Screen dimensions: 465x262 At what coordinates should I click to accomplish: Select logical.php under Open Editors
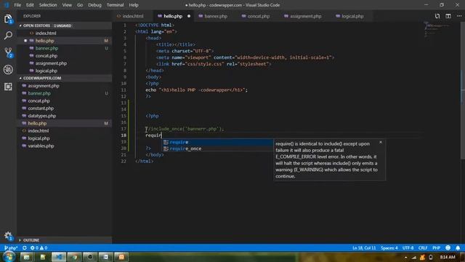65,71
